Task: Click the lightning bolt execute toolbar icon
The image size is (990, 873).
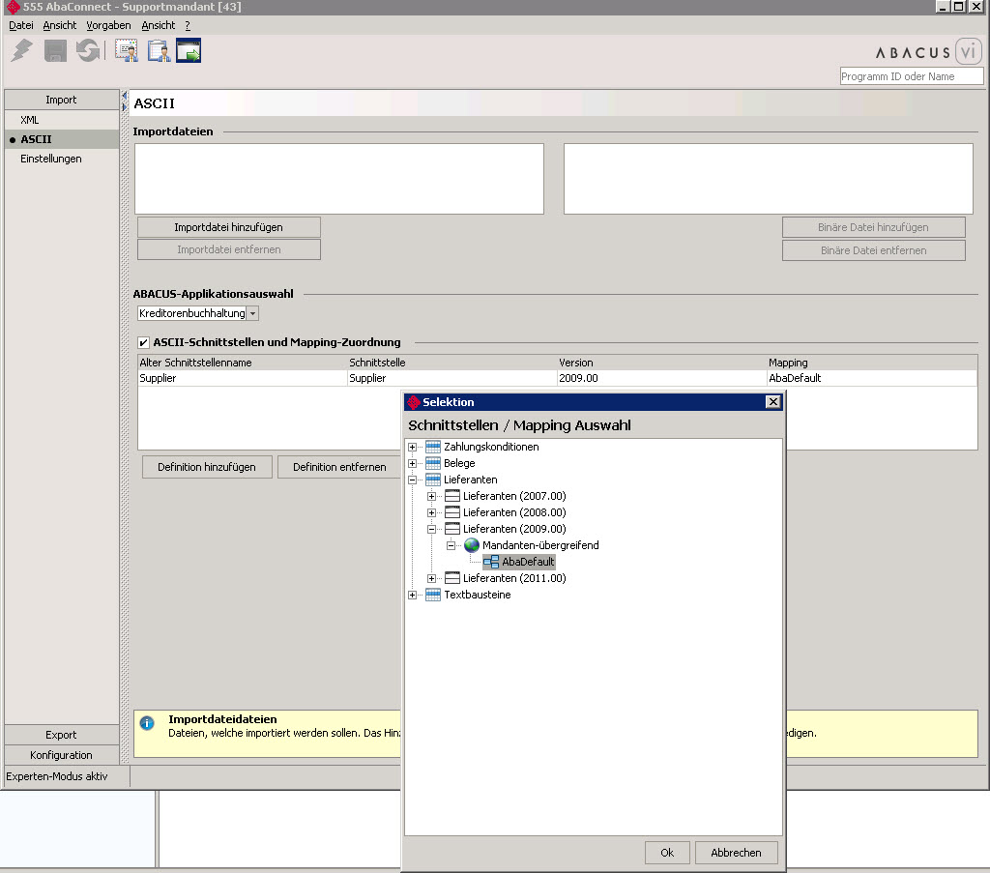Action: (x=21, y=50)
